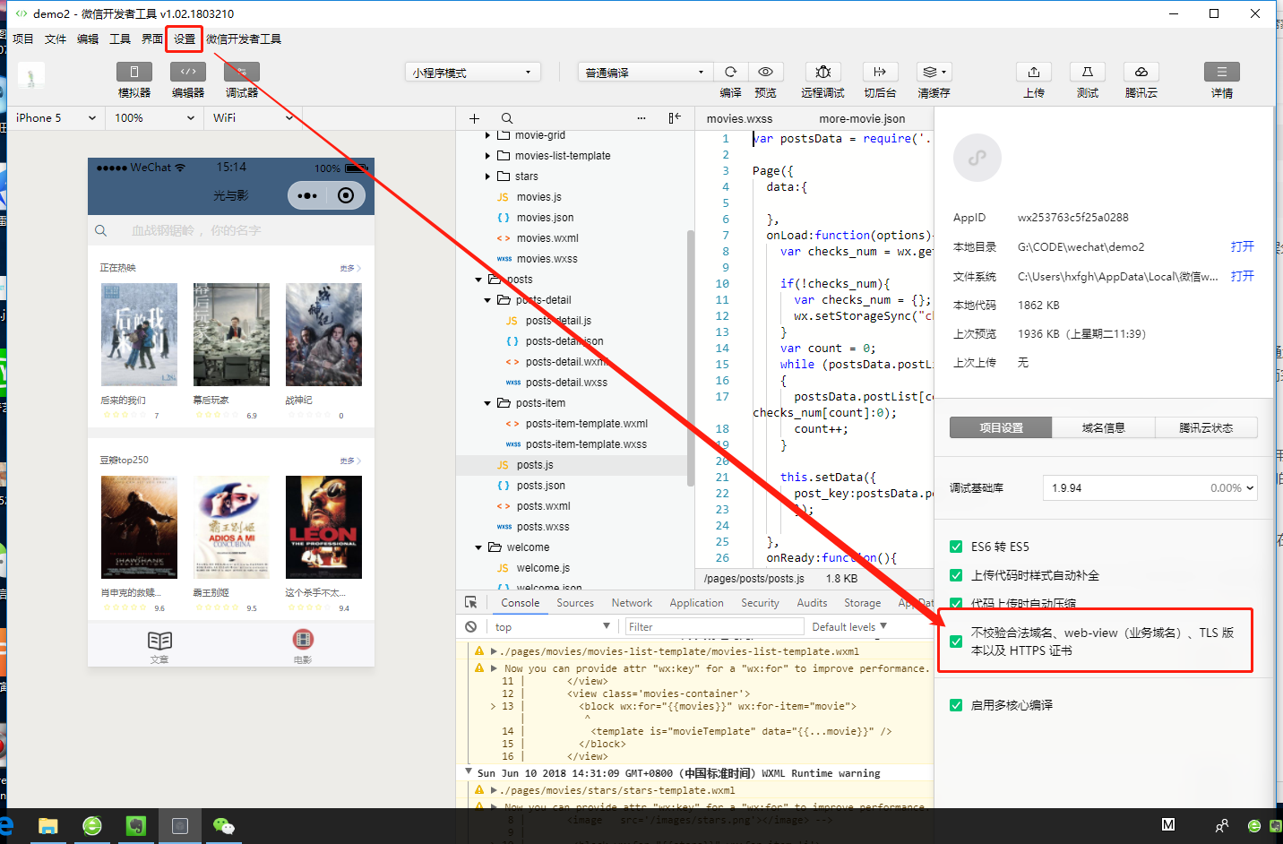This screenshot has width=1283, height=844.
Task: Toggle 代码上传时自动压缩 checkbox
Action: point(956,603)
